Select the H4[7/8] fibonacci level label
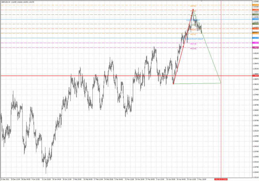259x181 pixels. coord(193,6)
